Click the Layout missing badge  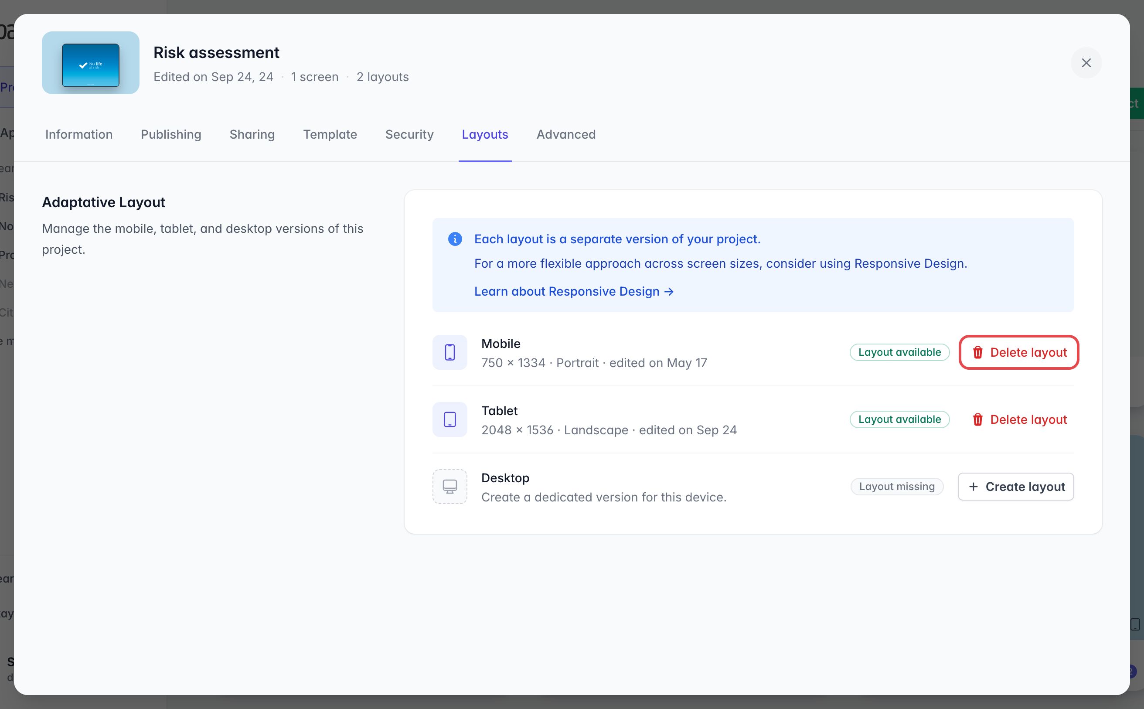(896, 487)
